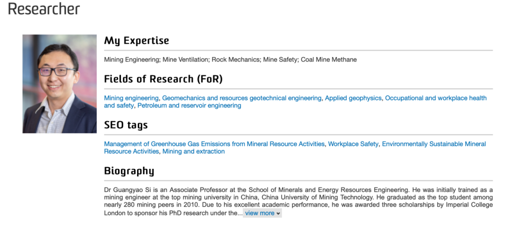Viewport: 510px width, 231px height.
Task: Click the My Expertise heading
Action: click(136, 41)
